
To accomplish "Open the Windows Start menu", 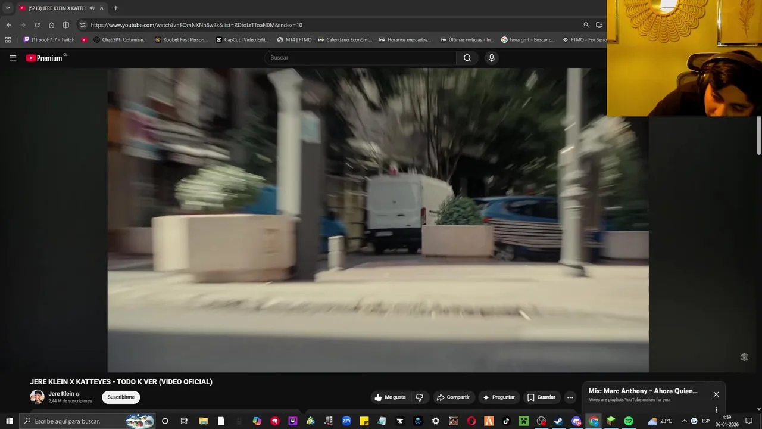I will 9,421.
